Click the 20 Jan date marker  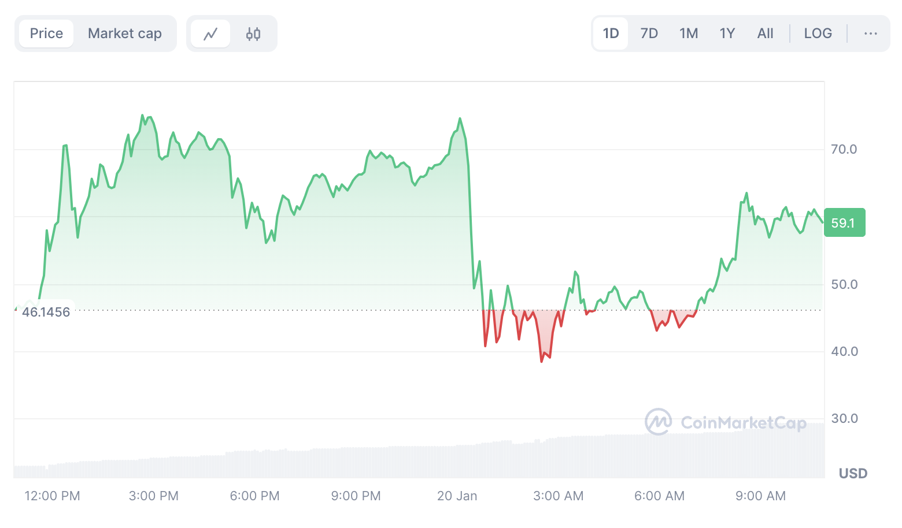[457, 496]
